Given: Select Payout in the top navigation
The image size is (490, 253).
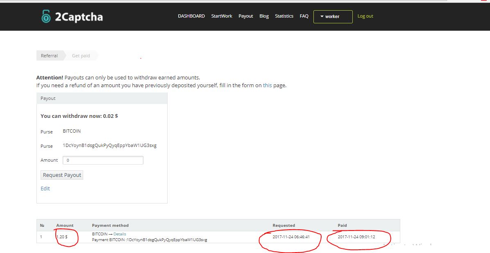Looking at the screenshot, I should click(246, 16).
